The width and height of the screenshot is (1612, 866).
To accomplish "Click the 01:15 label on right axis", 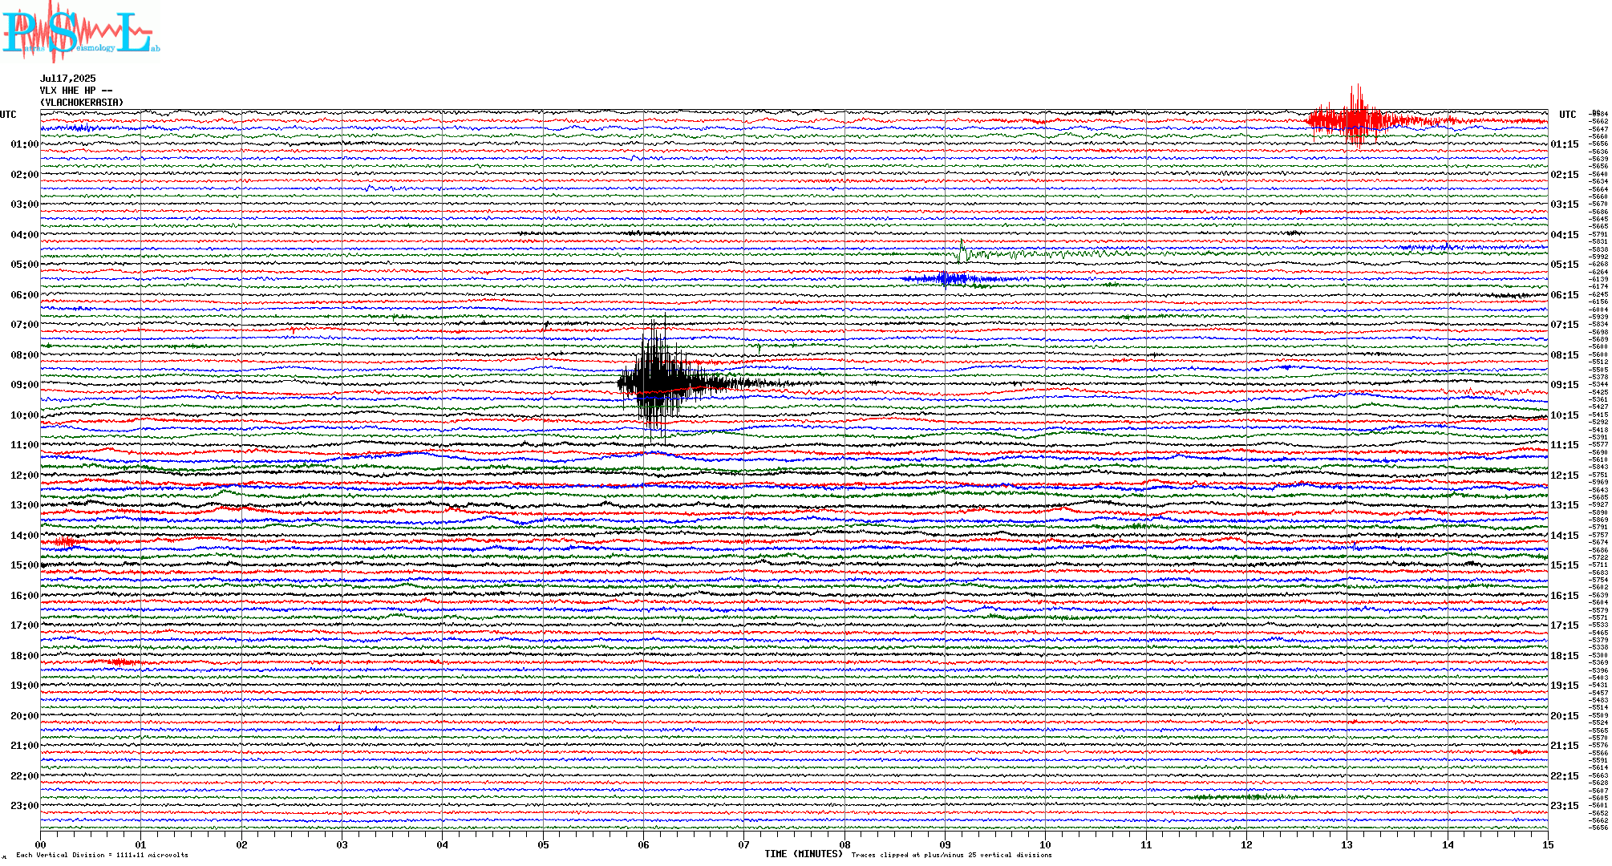I will tap(1565, 144).
